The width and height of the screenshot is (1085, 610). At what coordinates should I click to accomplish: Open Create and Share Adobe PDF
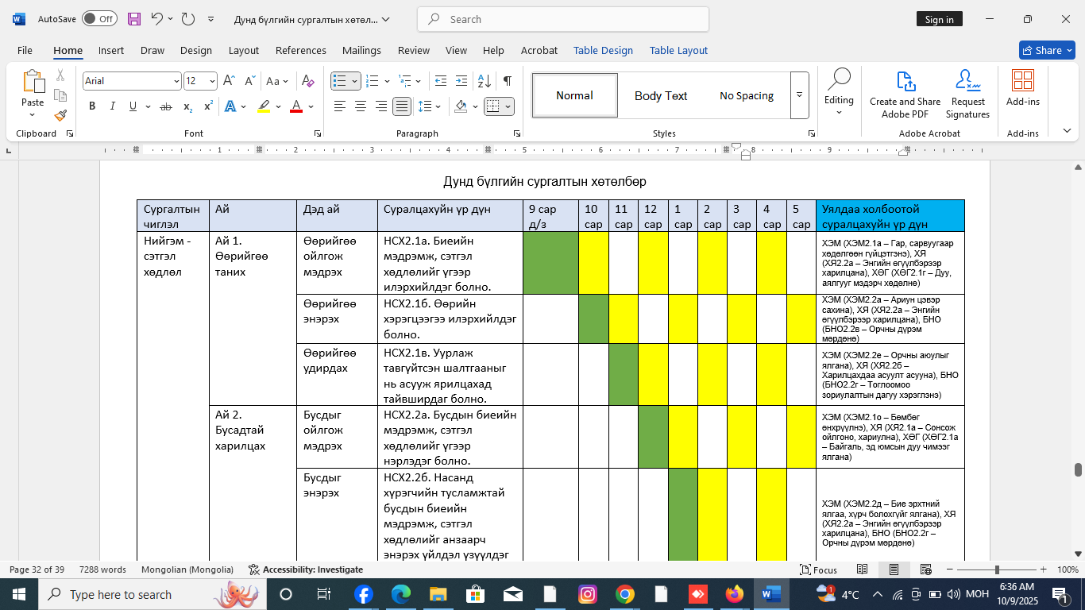pyautogui.click(x=905, y=95)
